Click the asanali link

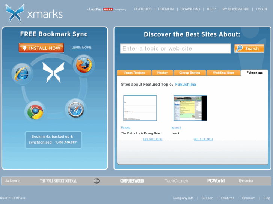click(x=176, y=127)
